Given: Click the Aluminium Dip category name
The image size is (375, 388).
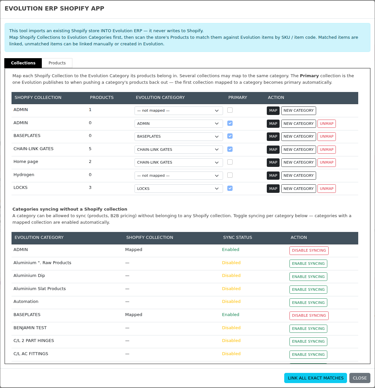Looking at the screenshot, I should coord(29,276).
